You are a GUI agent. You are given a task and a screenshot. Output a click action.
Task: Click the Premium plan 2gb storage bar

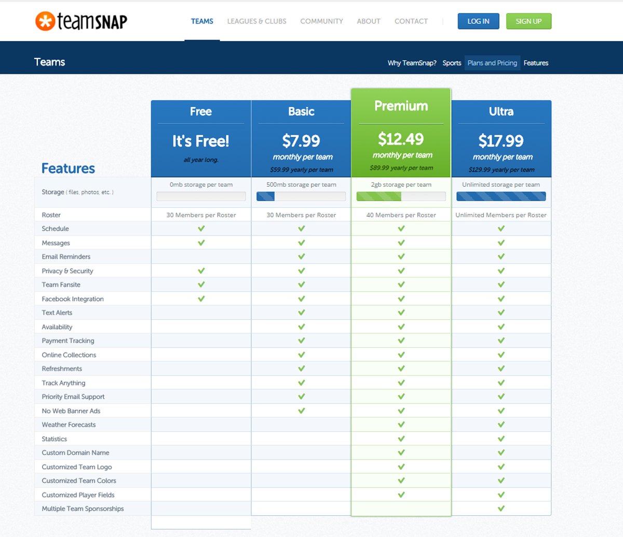point(401,197)
